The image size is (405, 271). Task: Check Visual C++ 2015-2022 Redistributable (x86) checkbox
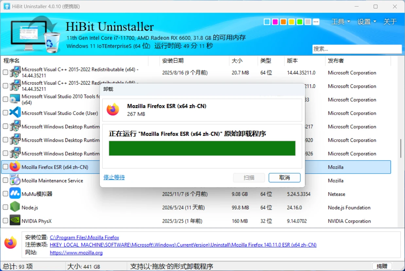[5, 86]
